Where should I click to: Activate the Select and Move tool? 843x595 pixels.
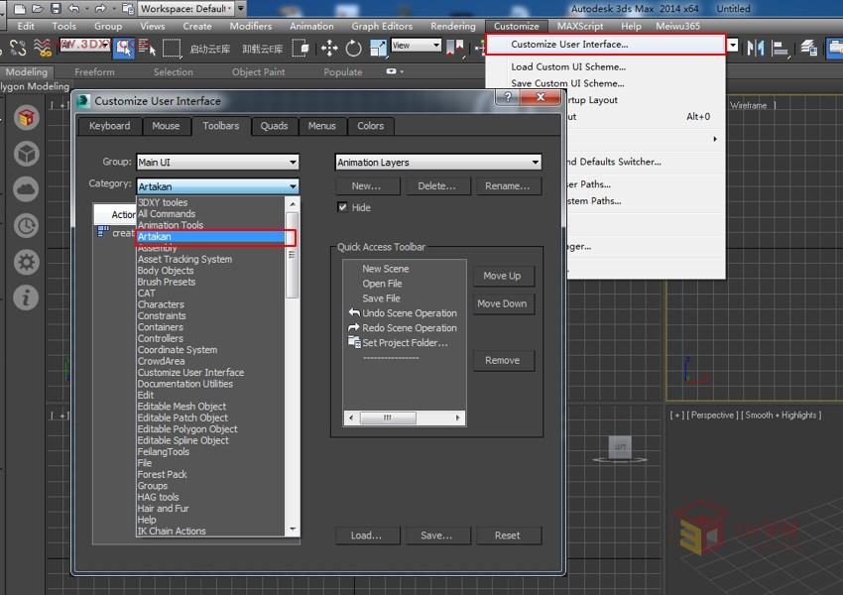(329, 48)
